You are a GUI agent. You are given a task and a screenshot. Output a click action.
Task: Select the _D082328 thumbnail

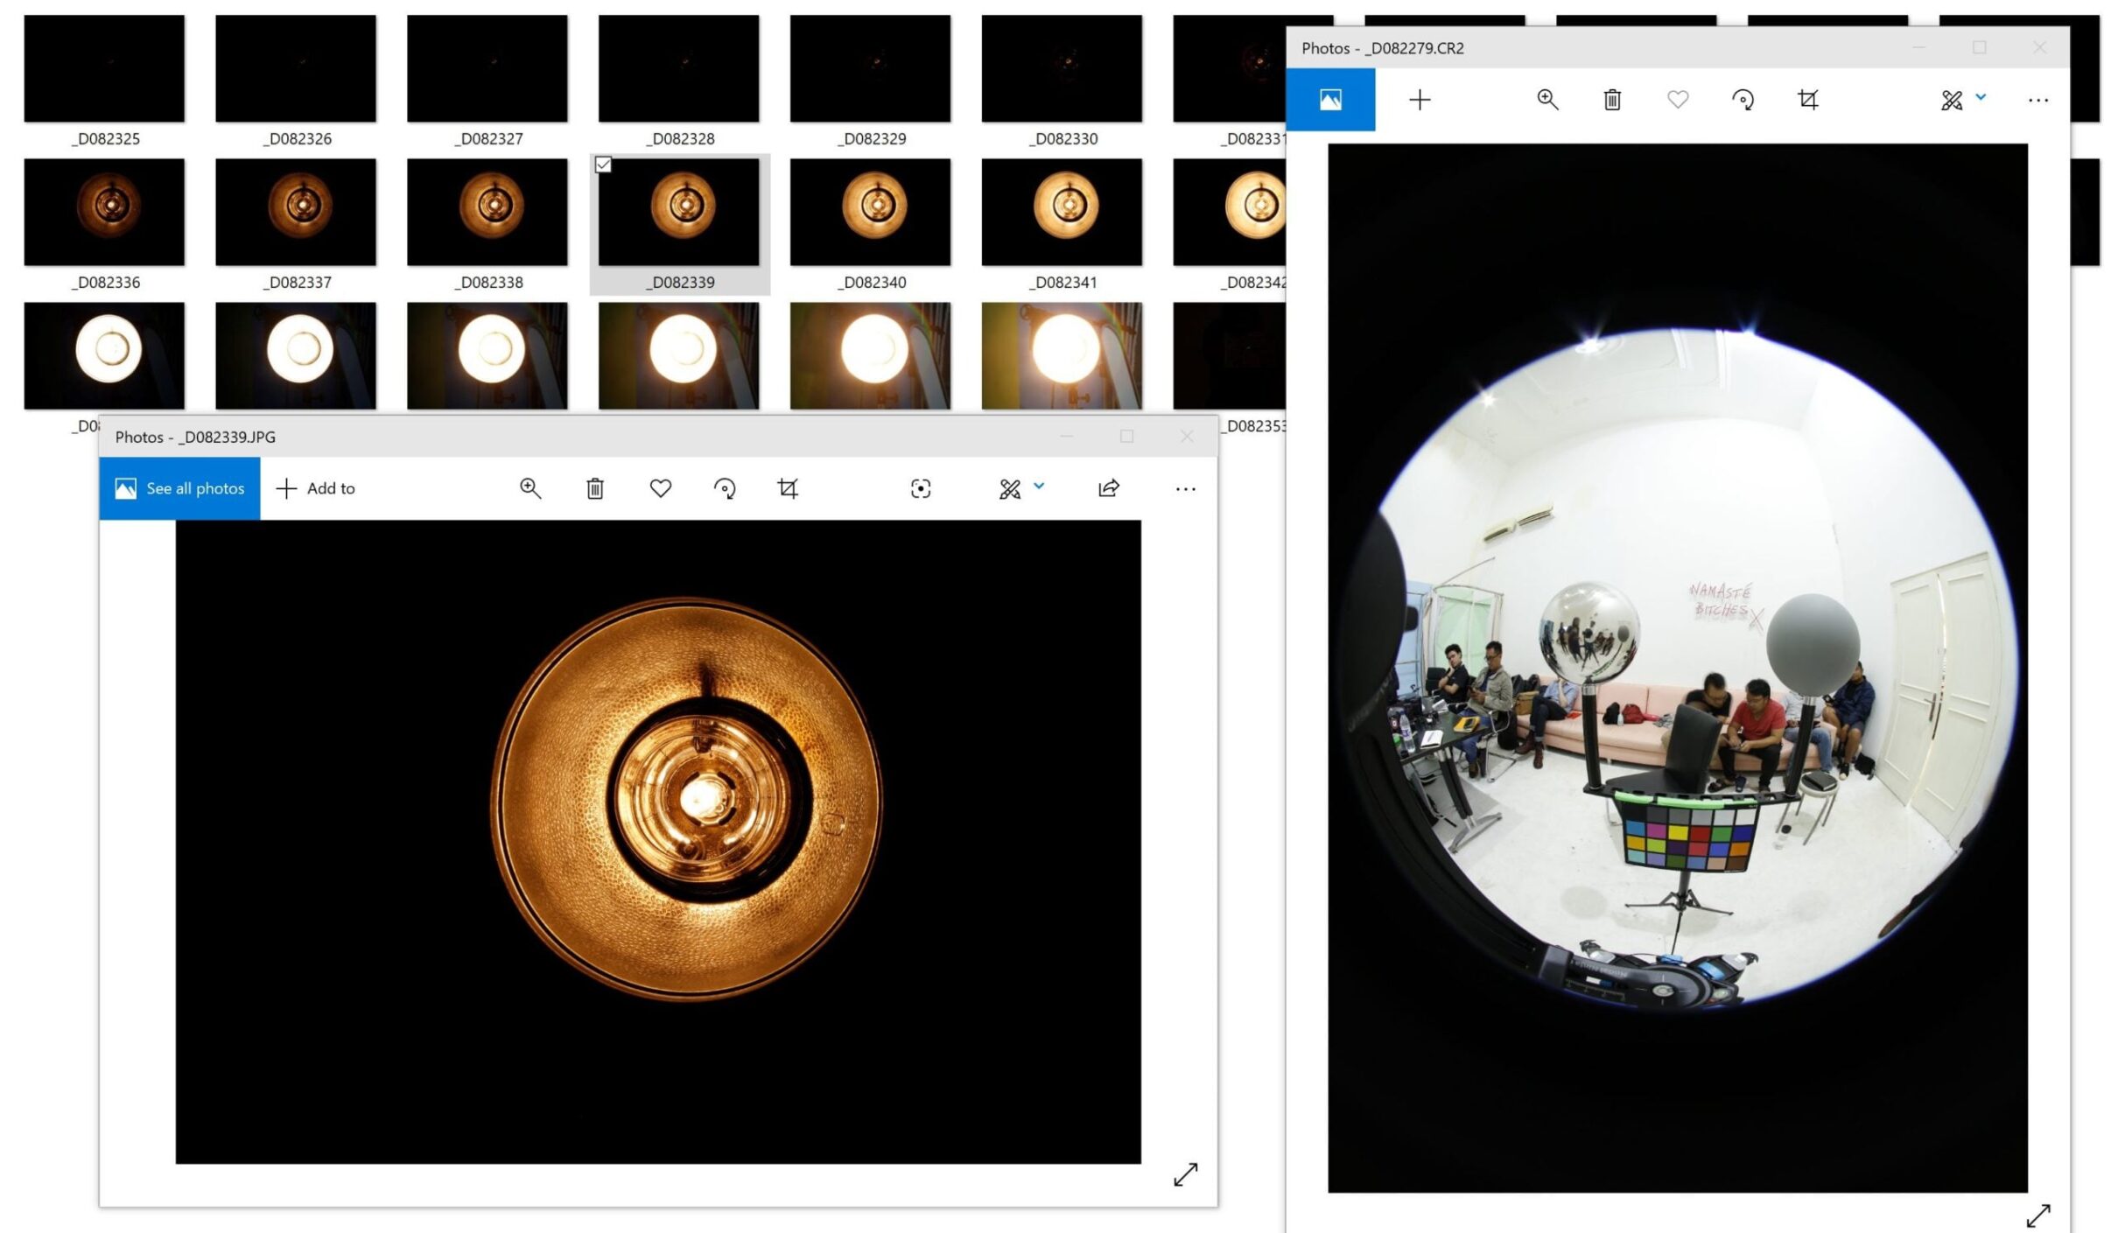679,68
